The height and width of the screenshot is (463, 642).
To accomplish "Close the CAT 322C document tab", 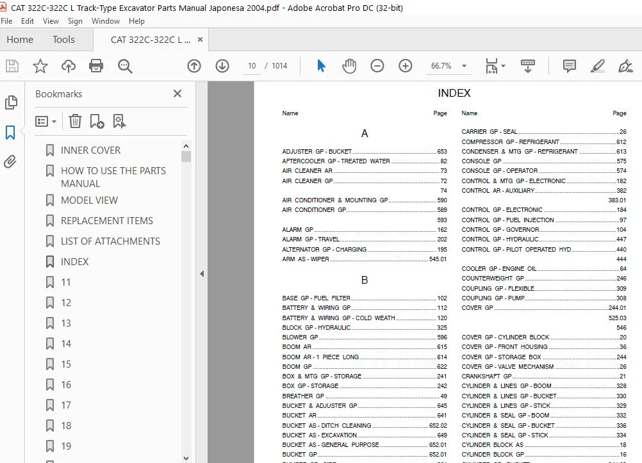I will point(200,39).
